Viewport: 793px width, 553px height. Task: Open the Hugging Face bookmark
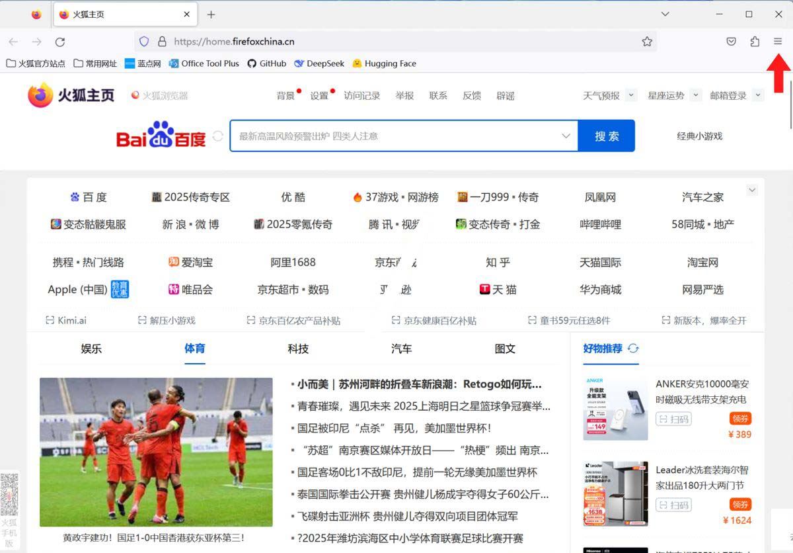pyautogui.click(x=384, y=64)
